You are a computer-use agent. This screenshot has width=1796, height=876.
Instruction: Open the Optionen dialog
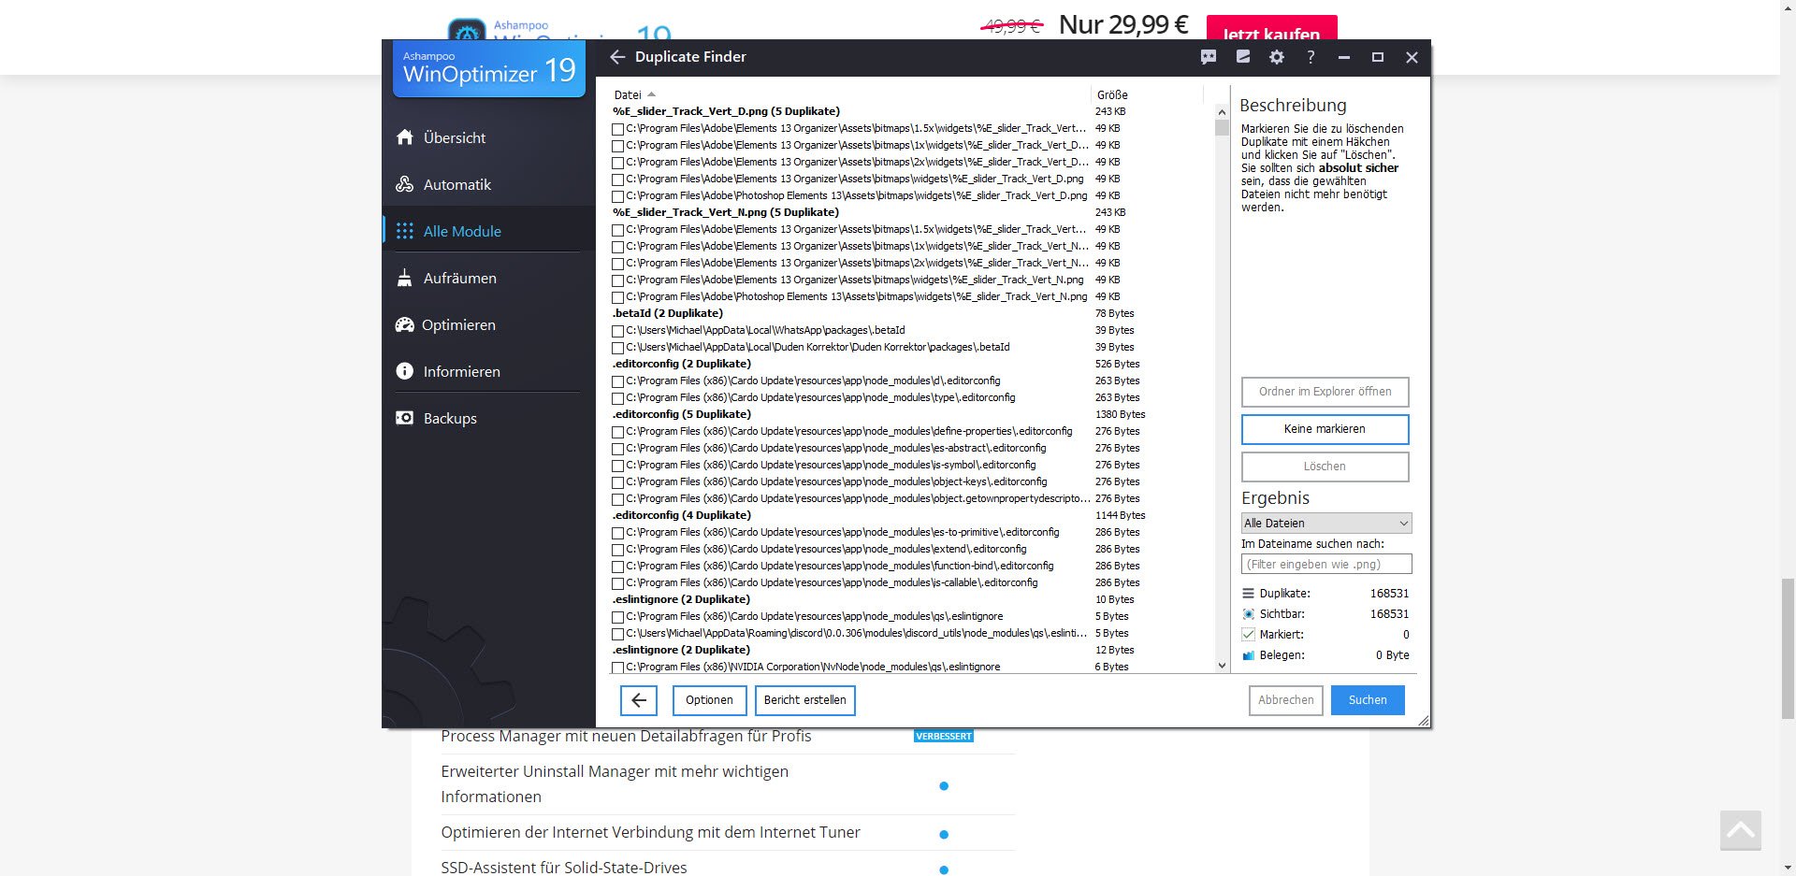(x=709, y=700)
